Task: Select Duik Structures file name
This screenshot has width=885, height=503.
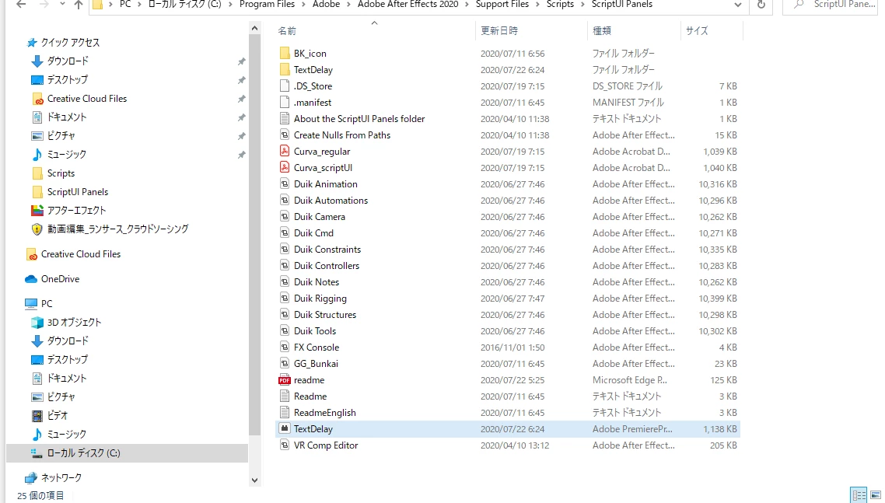Action: (x=325, y=315)
